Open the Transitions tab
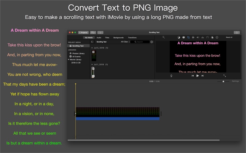Screen dimensions: 246x153 point(132,37)
